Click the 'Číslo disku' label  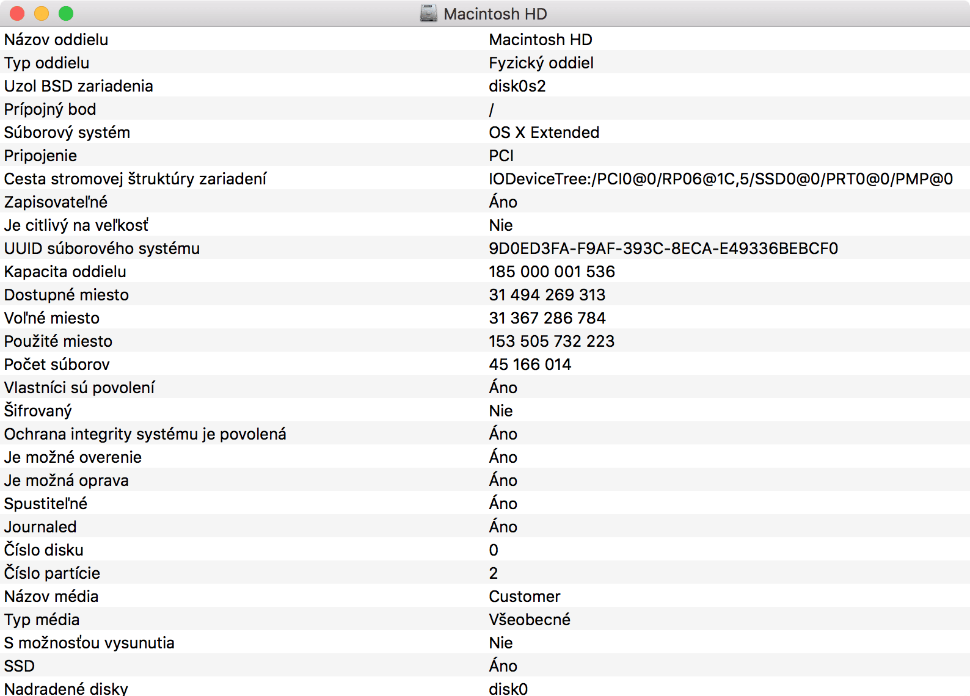[44, 550]
